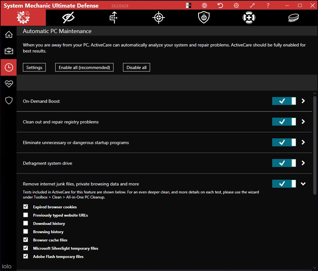This screenshot has width=318, height=271.
Task: Check Previously typed website URLs
Action: click(x=25, y=215)
